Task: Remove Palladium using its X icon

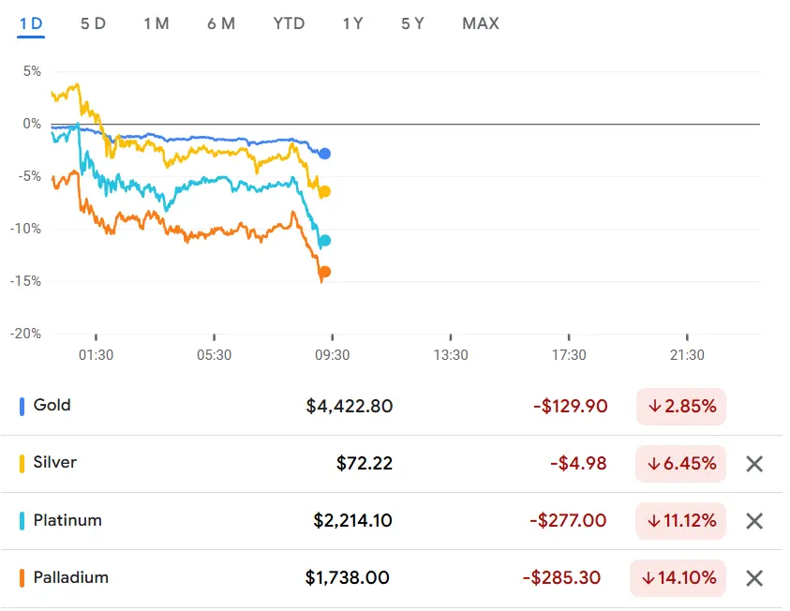Action: 754,578
